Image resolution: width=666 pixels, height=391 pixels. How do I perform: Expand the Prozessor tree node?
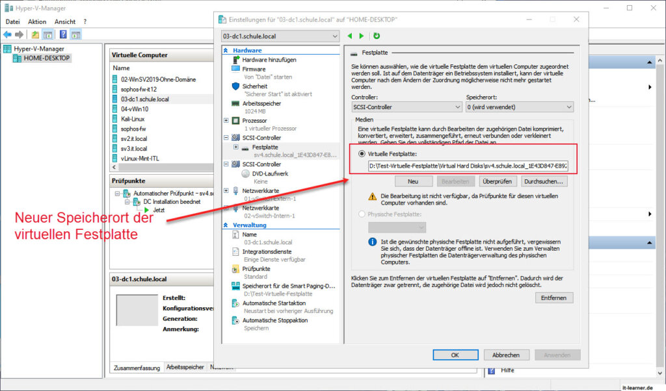coord(226,121)
